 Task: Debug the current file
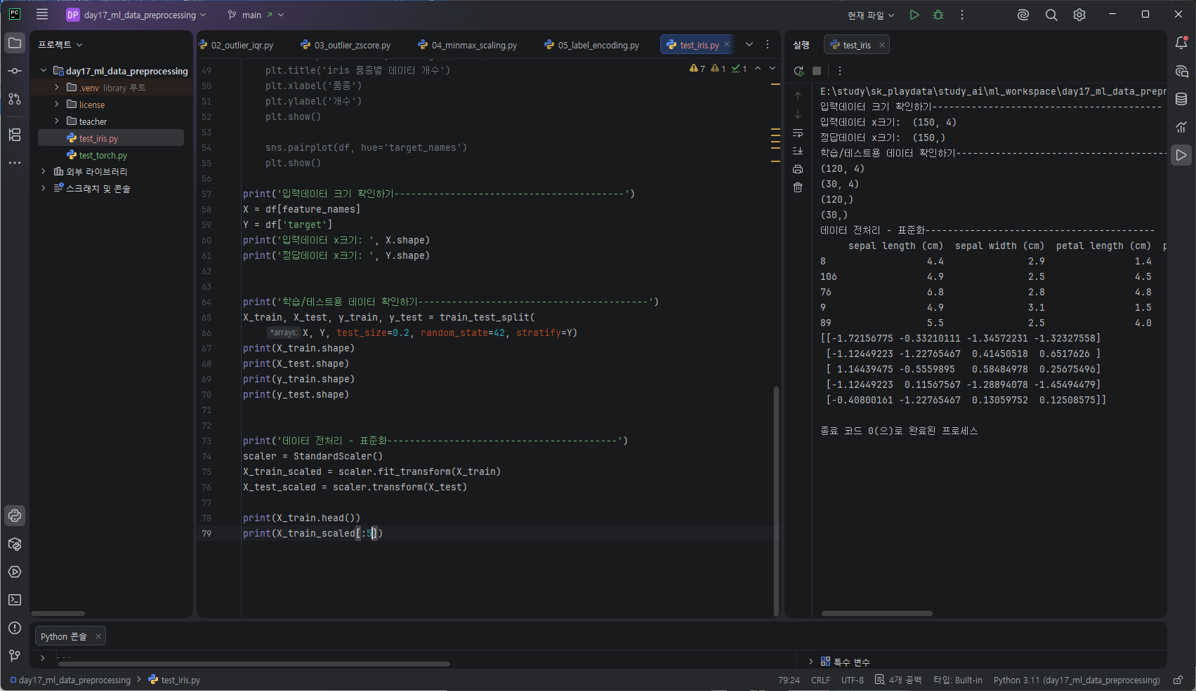click(938, 15)
